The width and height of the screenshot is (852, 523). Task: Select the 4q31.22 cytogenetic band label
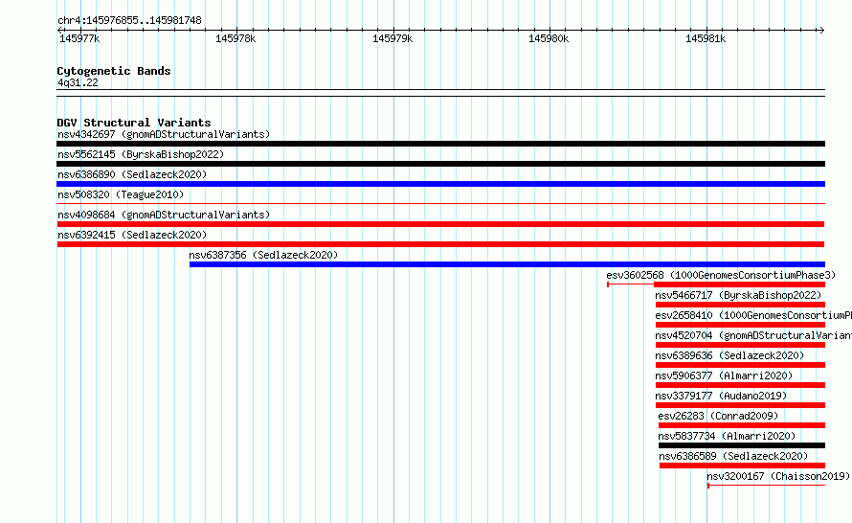78,82
